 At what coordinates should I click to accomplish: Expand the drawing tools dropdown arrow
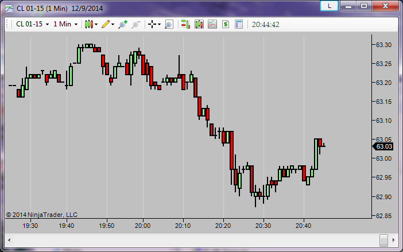[113, 25]
